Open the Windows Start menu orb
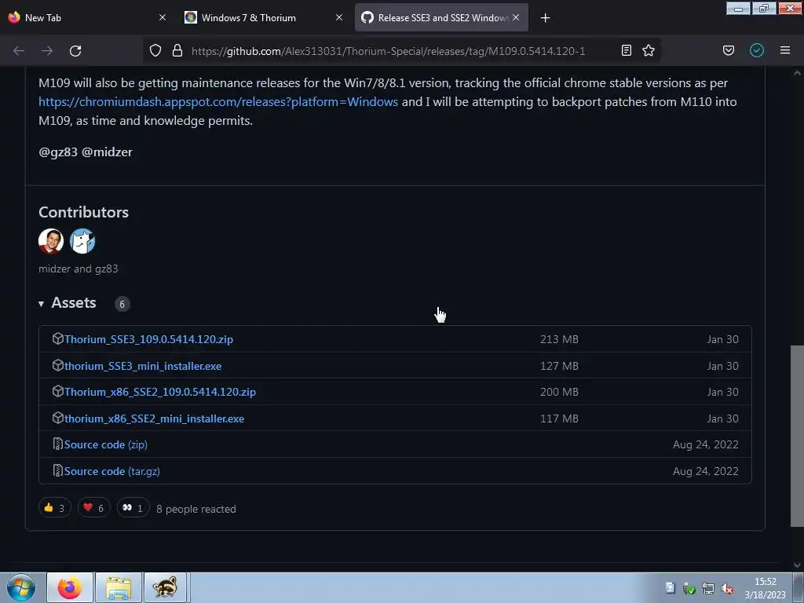This screenshot has height=603, width=804. [x=21, y=587]
